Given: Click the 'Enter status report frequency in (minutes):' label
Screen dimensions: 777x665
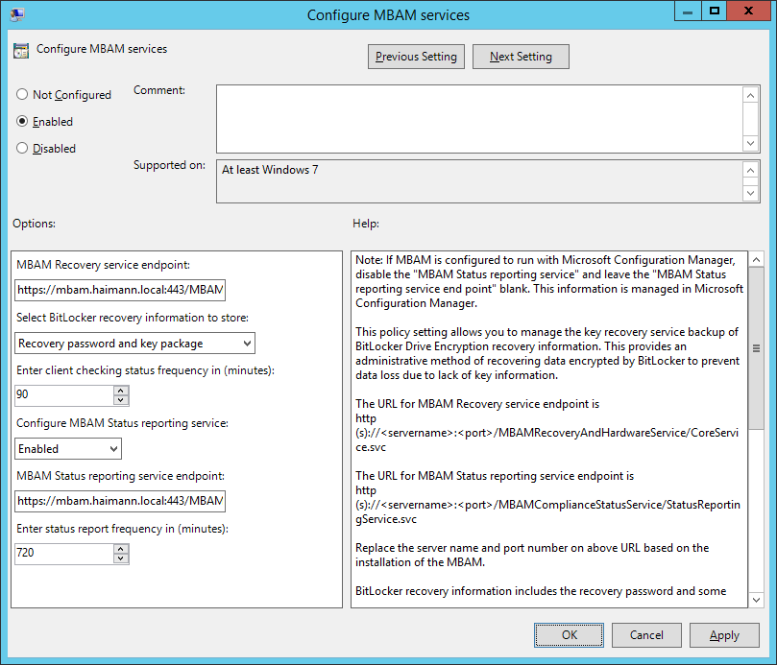Looking at the screenshot, I should coord(122,529).
